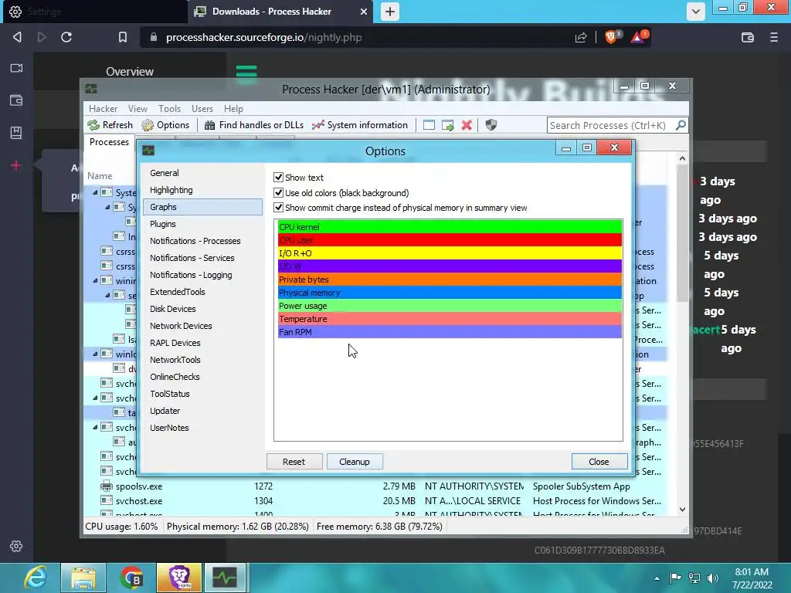791x593 pixels.
Task: Open a new browser tab with plus button
Action: 390,11
